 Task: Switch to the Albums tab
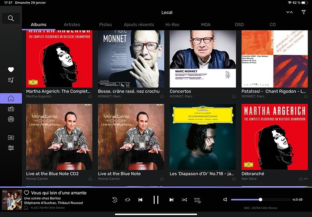pos(38,25)
